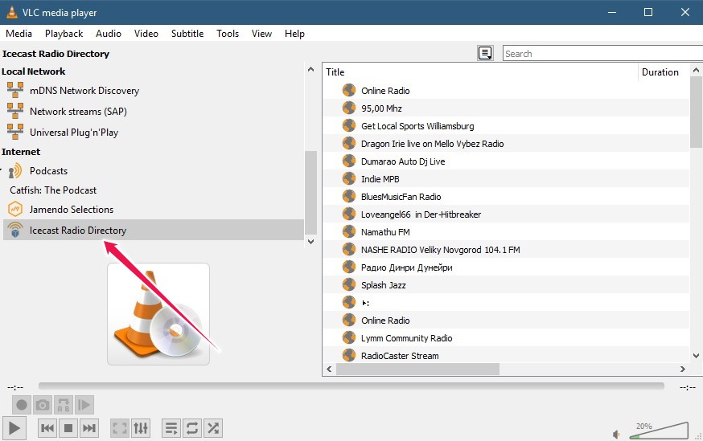Select Universal Plug'n'Play
This screenshot has width=703, height=441.
tap(74, 133)
